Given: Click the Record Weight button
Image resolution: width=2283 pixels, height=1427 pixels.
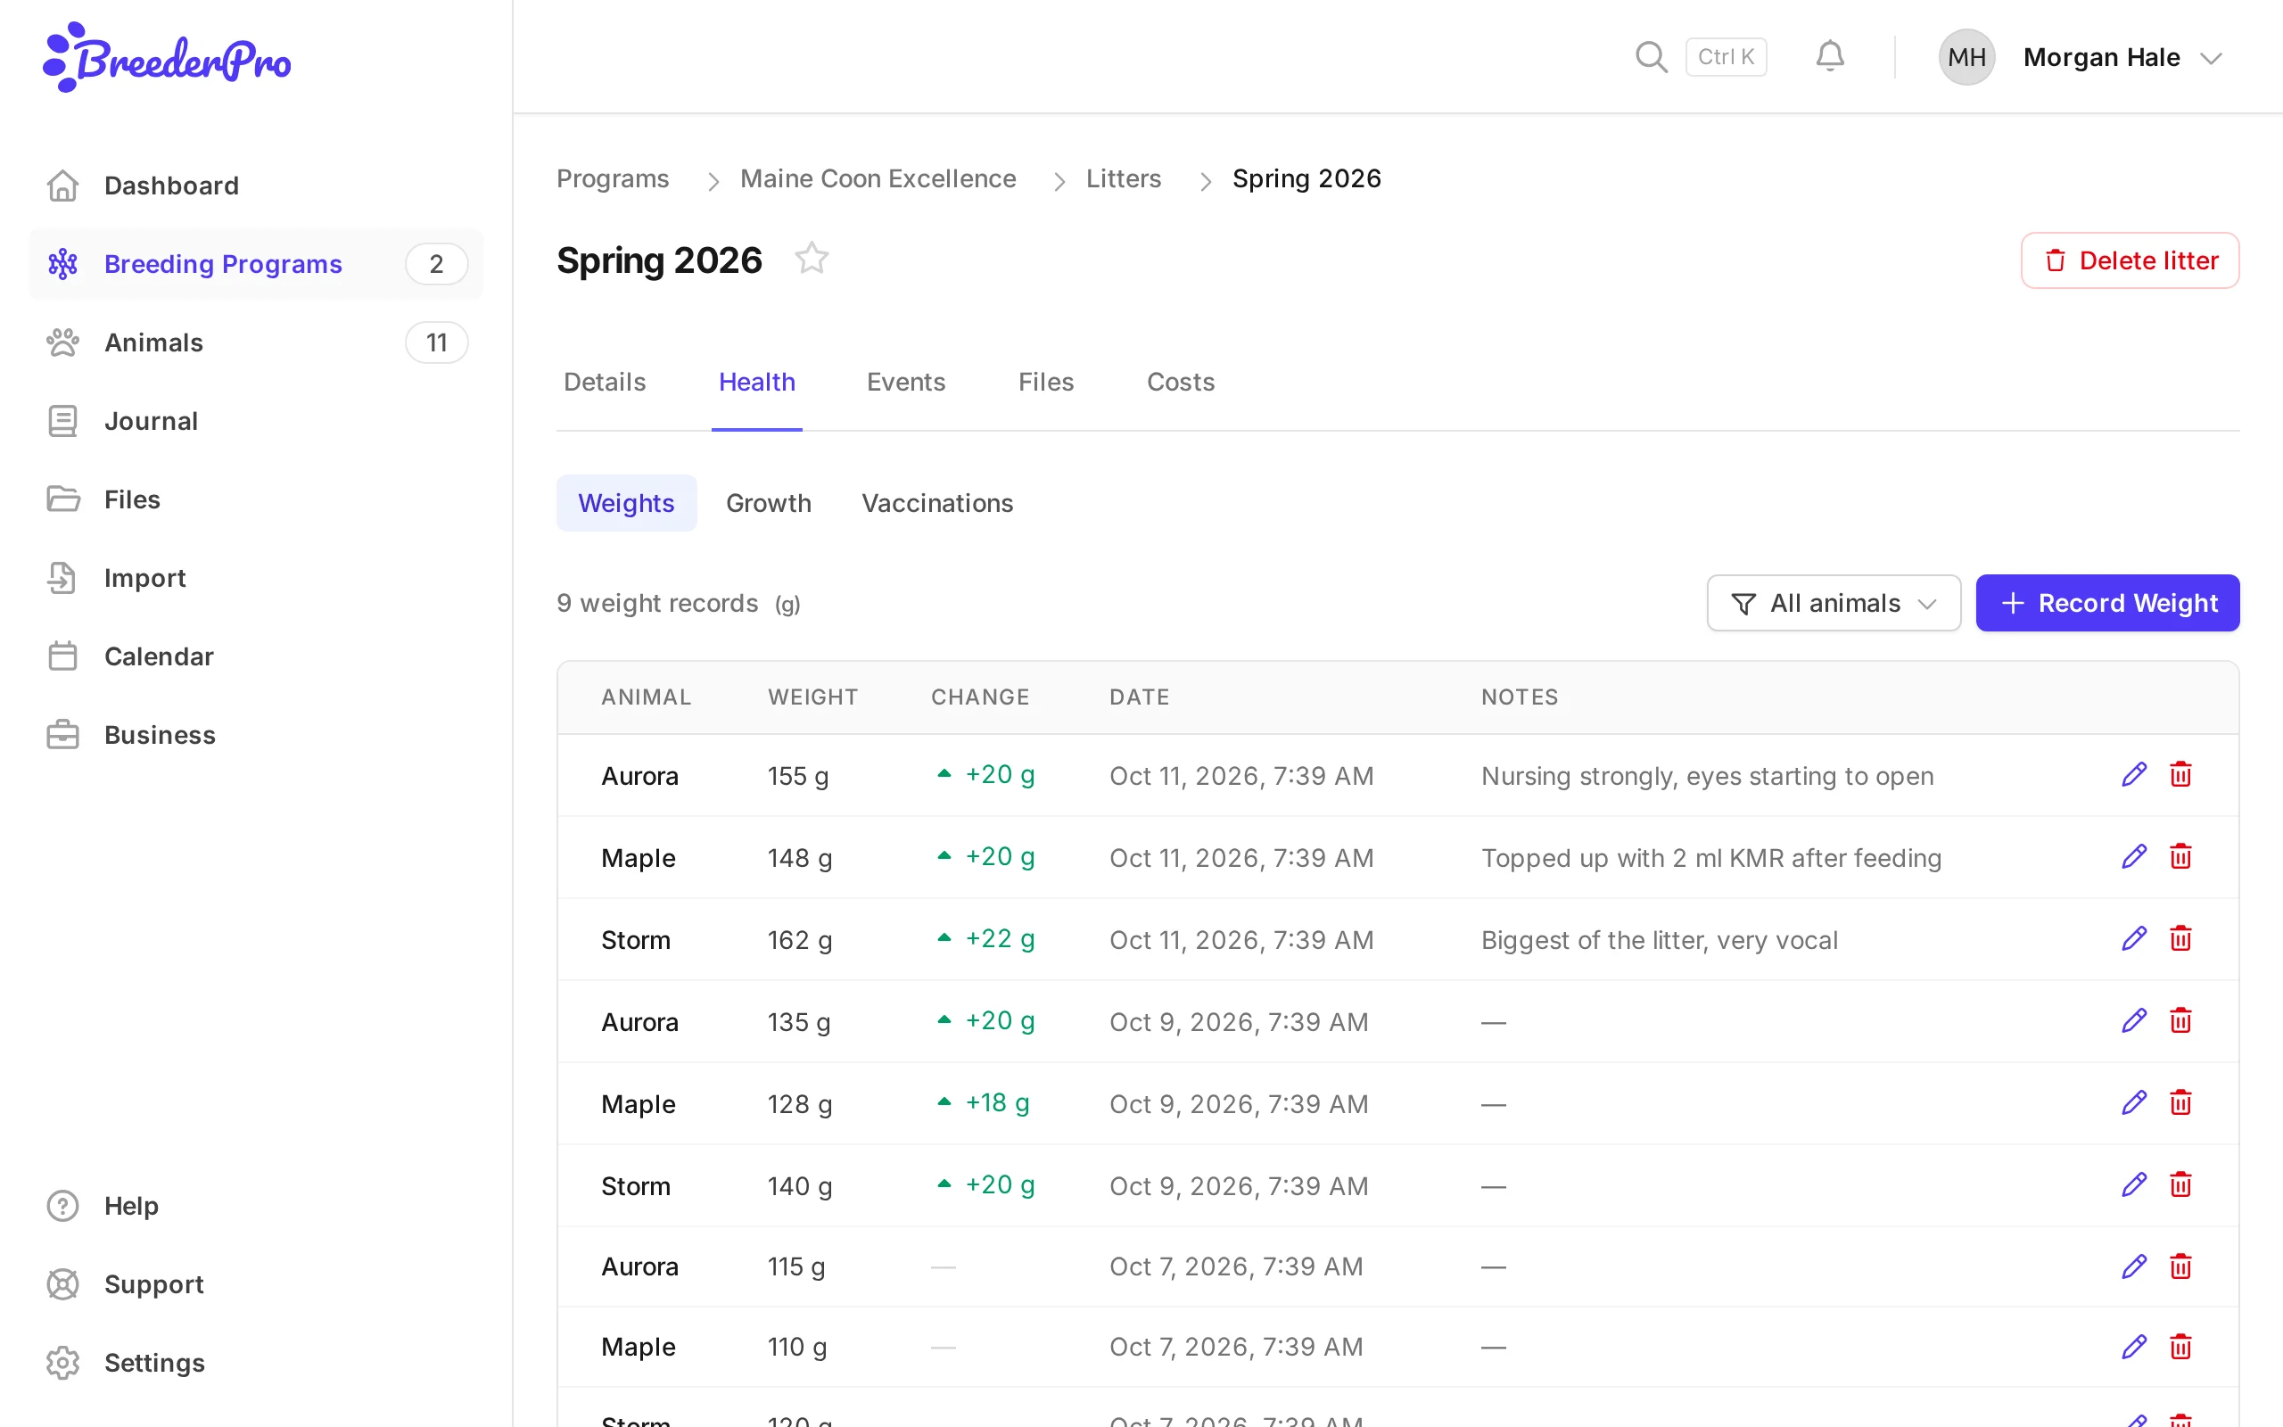Looking at the screenshot, I should (2107, 603).
